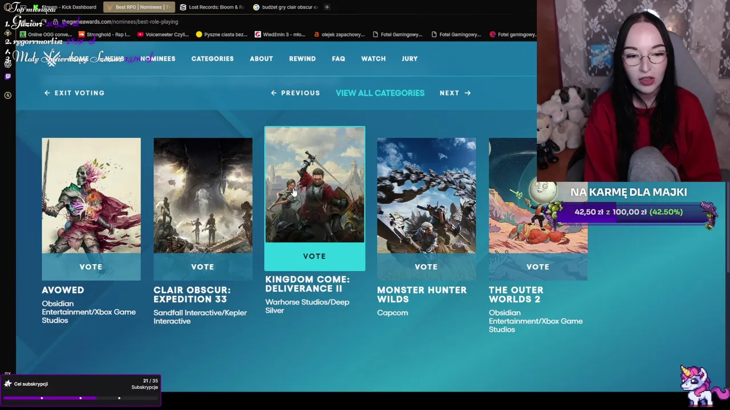The width and height of the screenshot is (730, 410).
Task: Open the olejek zapachowy bookmark
Action: coord(339,34)
